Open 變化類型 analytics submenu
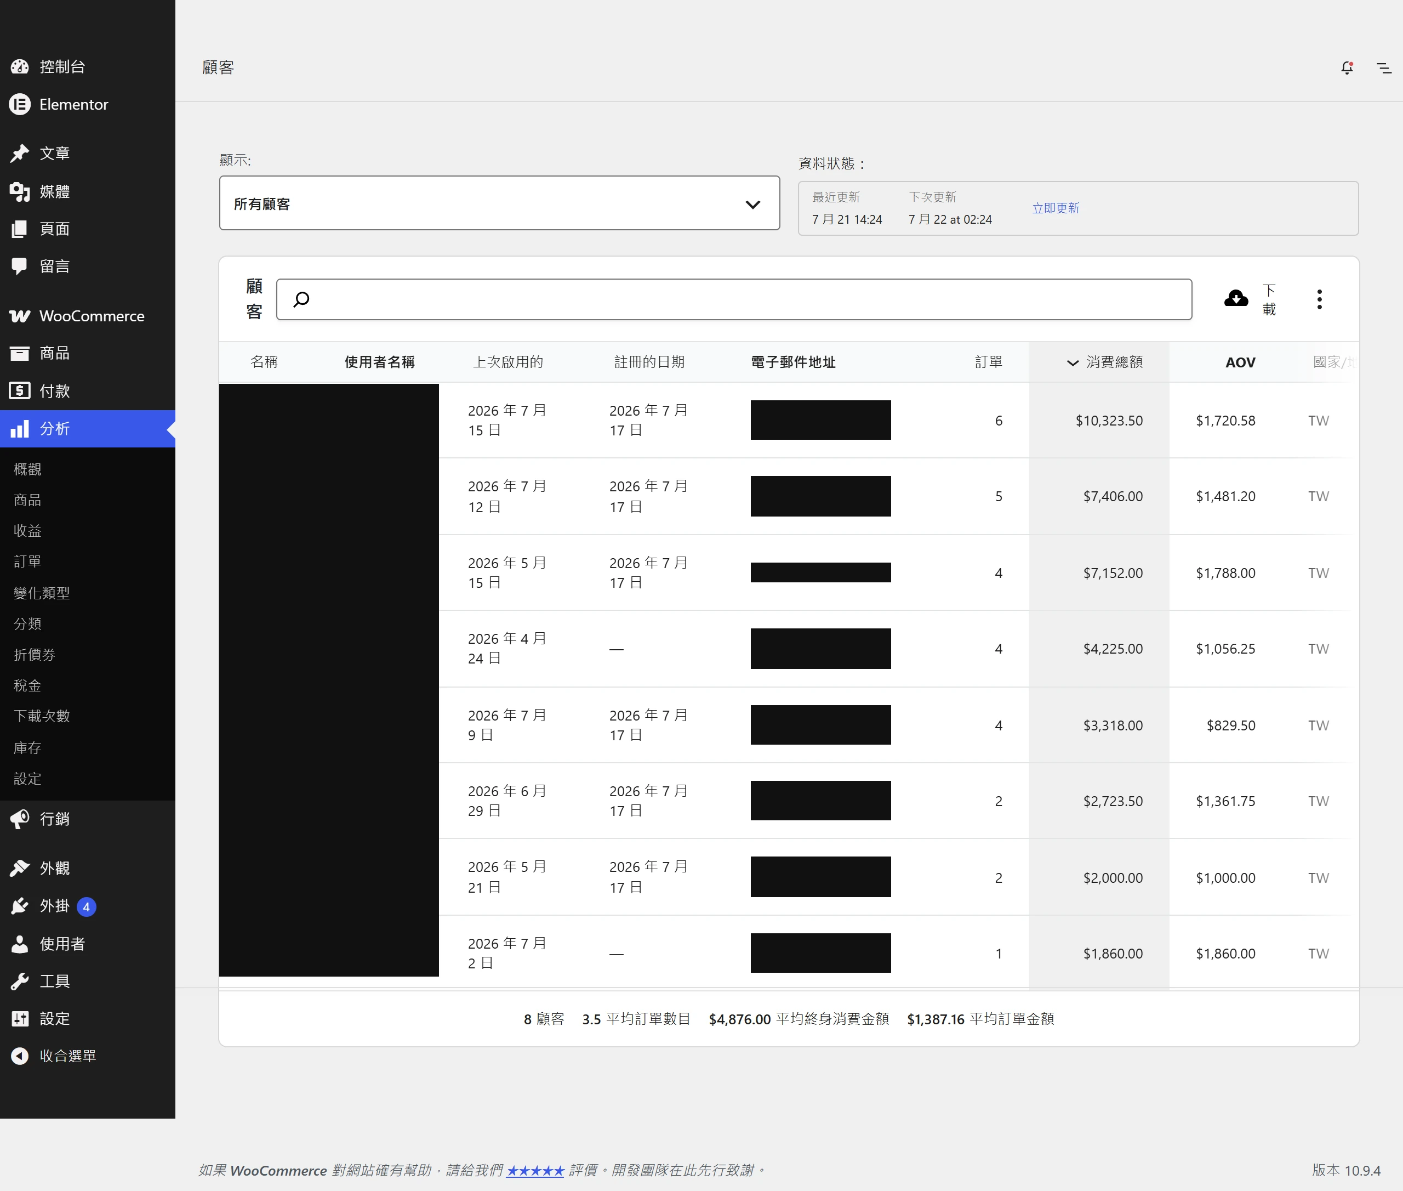 point(42,593)
